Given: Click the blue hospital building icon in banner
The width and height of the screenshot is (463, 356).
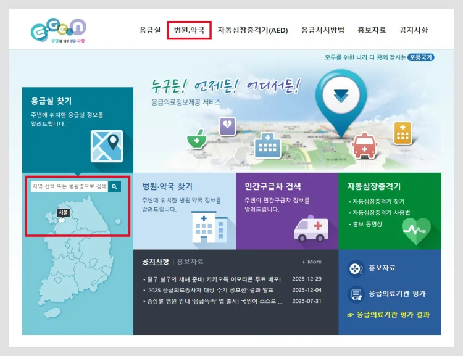Looking at the screenshot, I should coord(267,145).
